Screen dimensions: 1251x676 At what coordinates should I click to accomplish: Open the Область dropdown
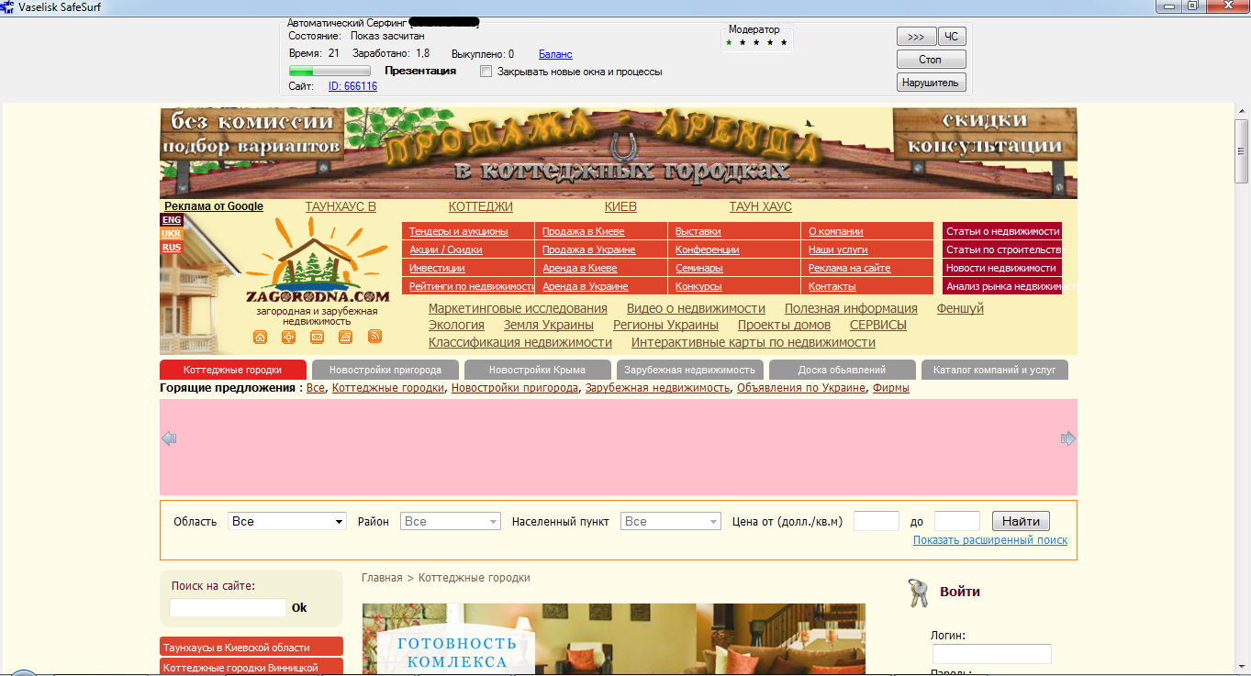click(x=286, y=521)
